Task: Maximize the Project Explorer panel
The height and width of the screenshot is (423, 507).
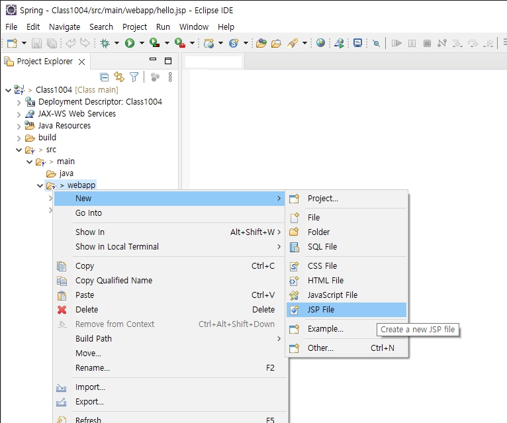Action: (168, 61)
